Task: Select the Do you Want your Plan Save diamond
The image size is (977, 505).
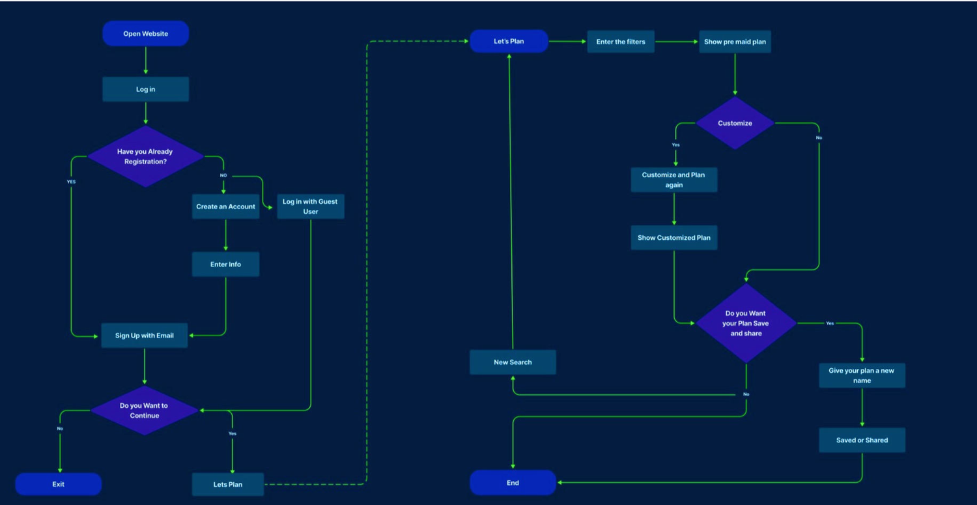Action: tap(746, 323)
